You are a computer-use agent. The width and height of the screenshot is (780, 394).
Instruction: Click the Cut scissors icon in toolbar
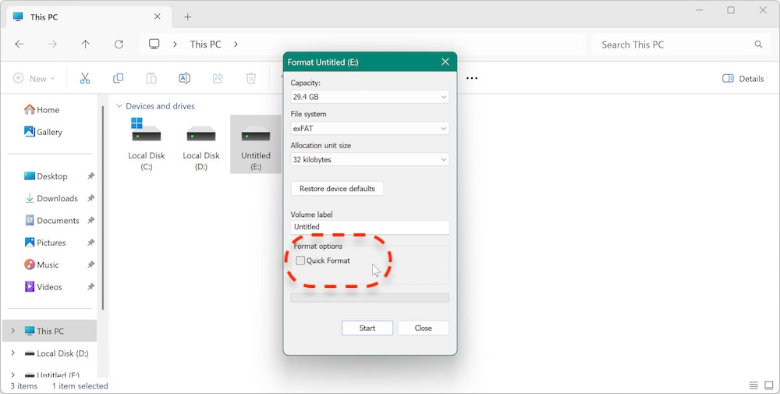tap(85, 78)
